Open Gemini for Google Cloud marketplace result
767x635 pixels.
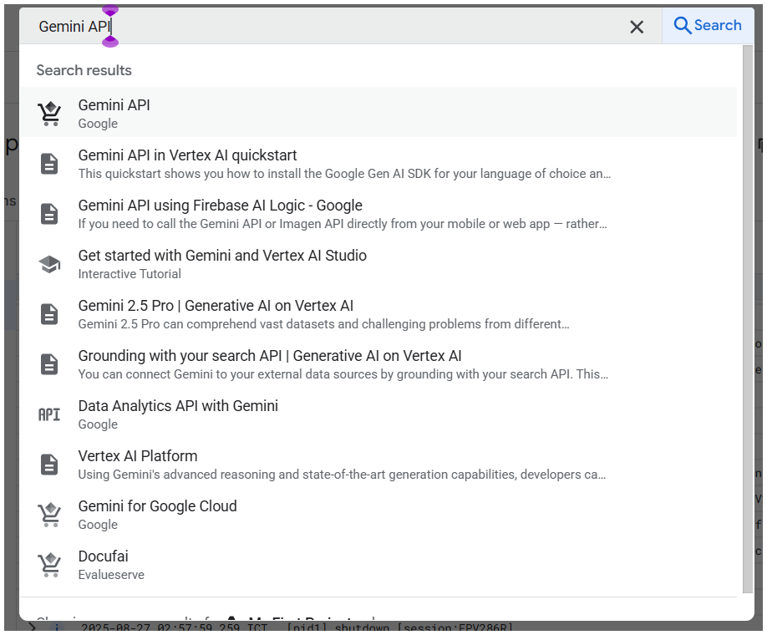click(x=378, y=515)
